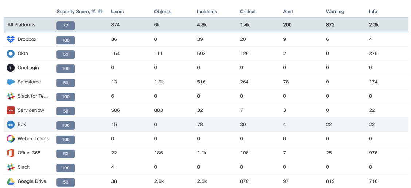Click Office 365 platform name
This screenshot has width=411, height=188.
(29, 153)
